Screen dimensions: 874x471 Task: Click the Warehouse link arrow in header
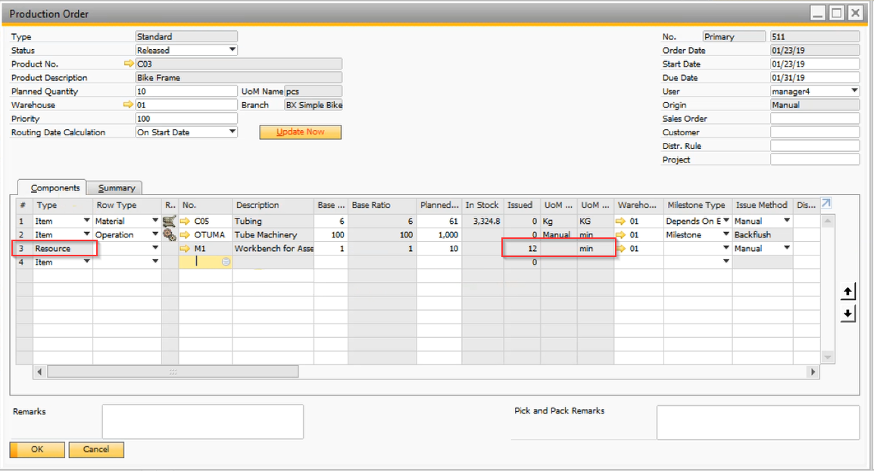click(x=129, y=105)
